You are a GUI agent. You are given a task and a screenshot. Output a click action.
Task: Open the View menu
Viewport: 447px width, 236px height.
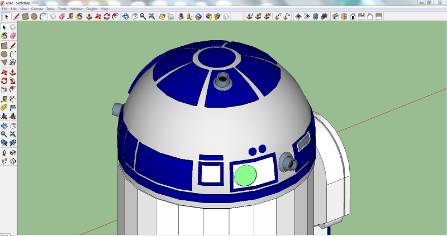coord(24,9)
